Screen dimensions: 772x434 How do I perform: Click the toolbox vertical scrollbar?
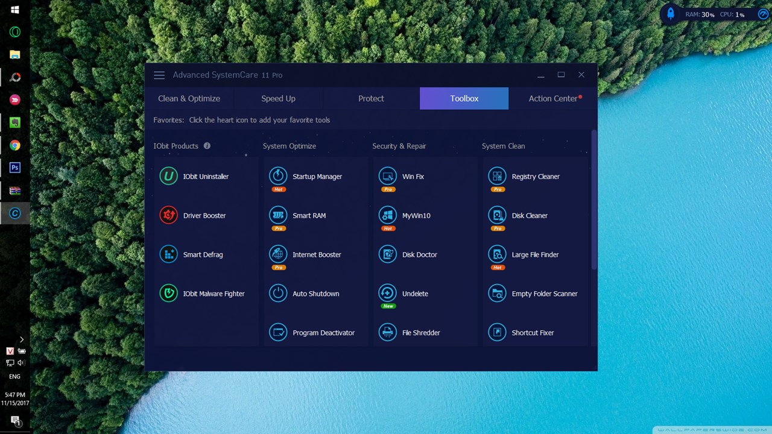click(x=594, y=199)
